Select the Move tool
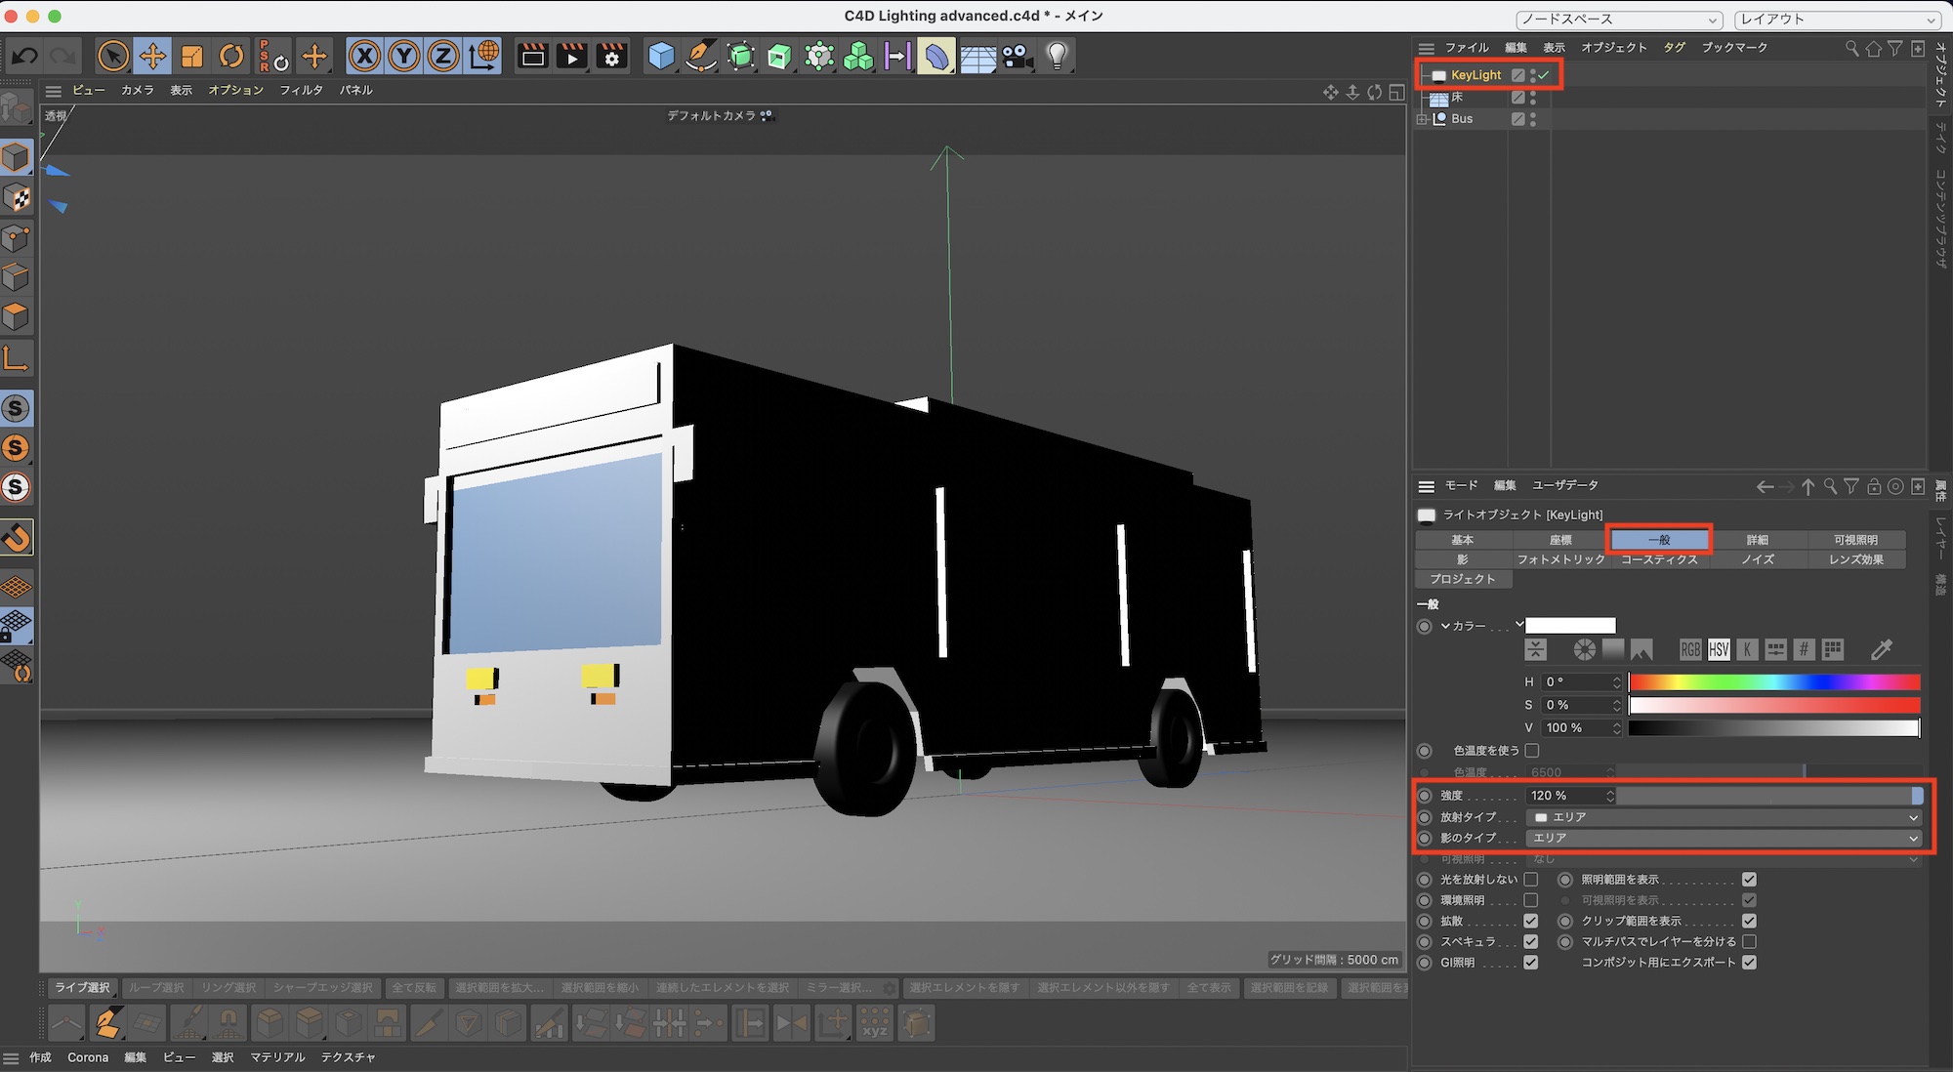 coord(152,57)
